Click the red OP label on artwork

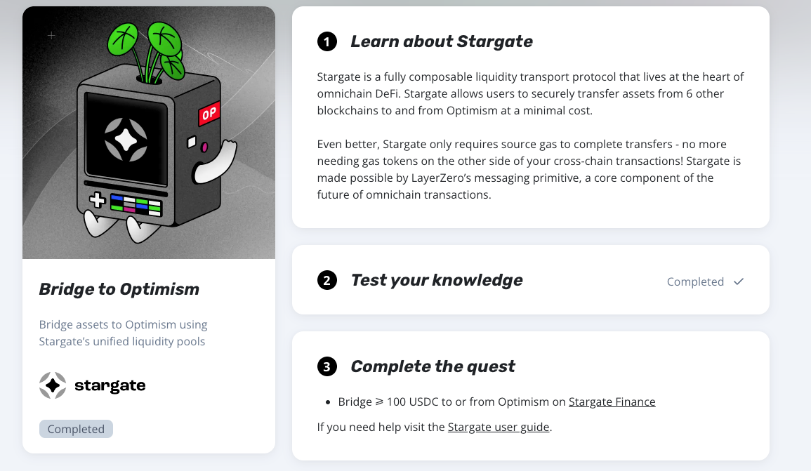tap(209, 113)
